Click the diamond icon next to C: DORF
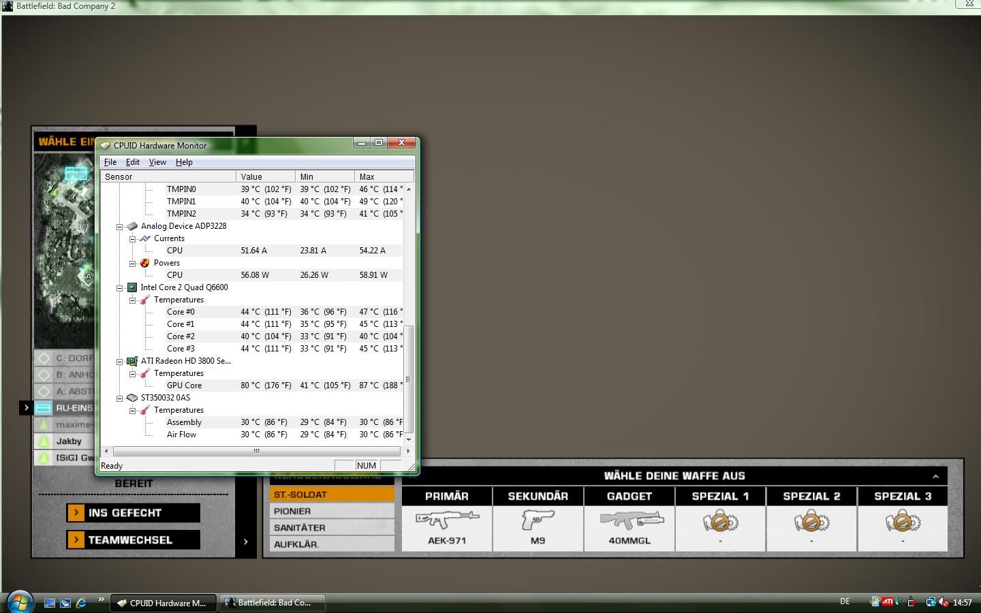981x613 pixels. tap(44, 358)
